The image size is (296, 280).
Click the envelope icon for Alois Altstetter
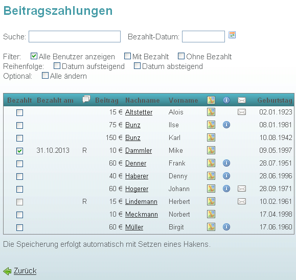coord(242,112)
